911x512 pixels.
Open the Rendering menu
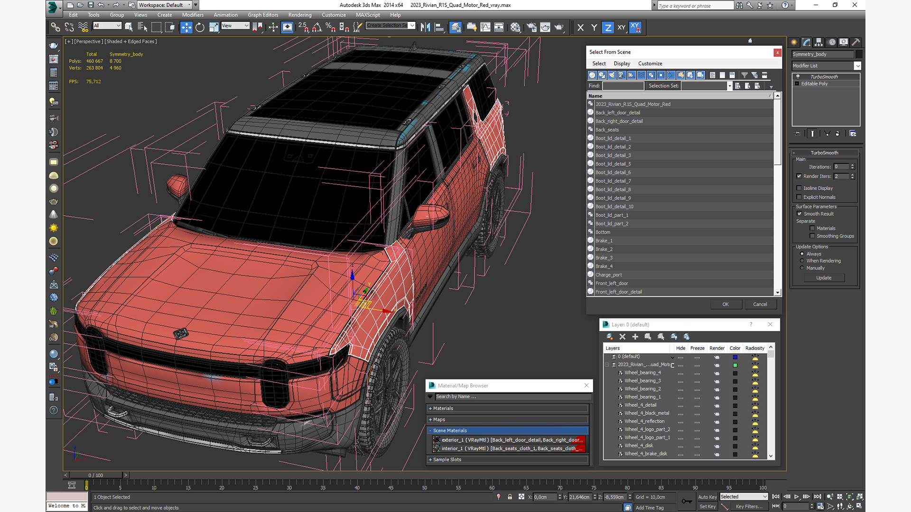click(x=300, y=15)
